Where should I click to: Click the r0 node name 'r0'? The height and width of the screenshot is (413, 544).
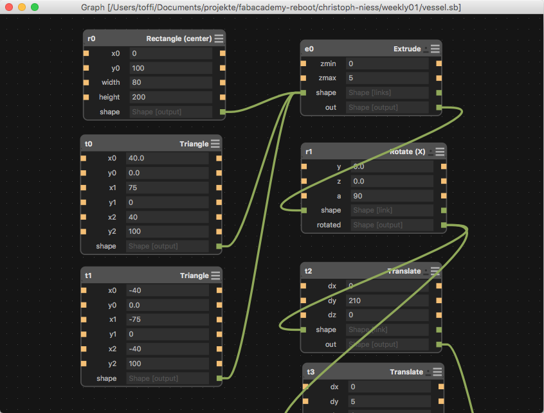91,39
